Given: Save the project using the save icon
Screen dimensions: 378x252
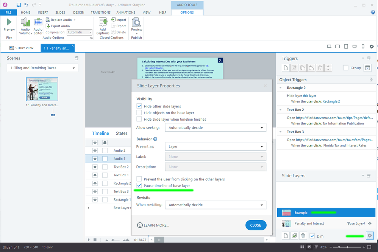Looking at the screenshot, I should (x=19, y=5).
